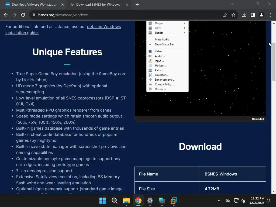Bookmark this page with the star icon
Viewport: 276px width, 207px height.
pos(233,15)
